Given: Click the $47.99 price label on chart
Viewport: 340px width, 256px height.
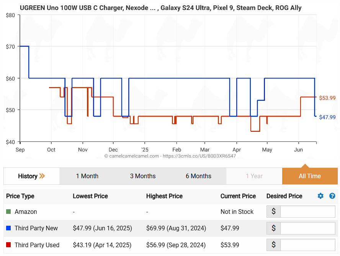Looking at the screenshot, I should 327,117.
